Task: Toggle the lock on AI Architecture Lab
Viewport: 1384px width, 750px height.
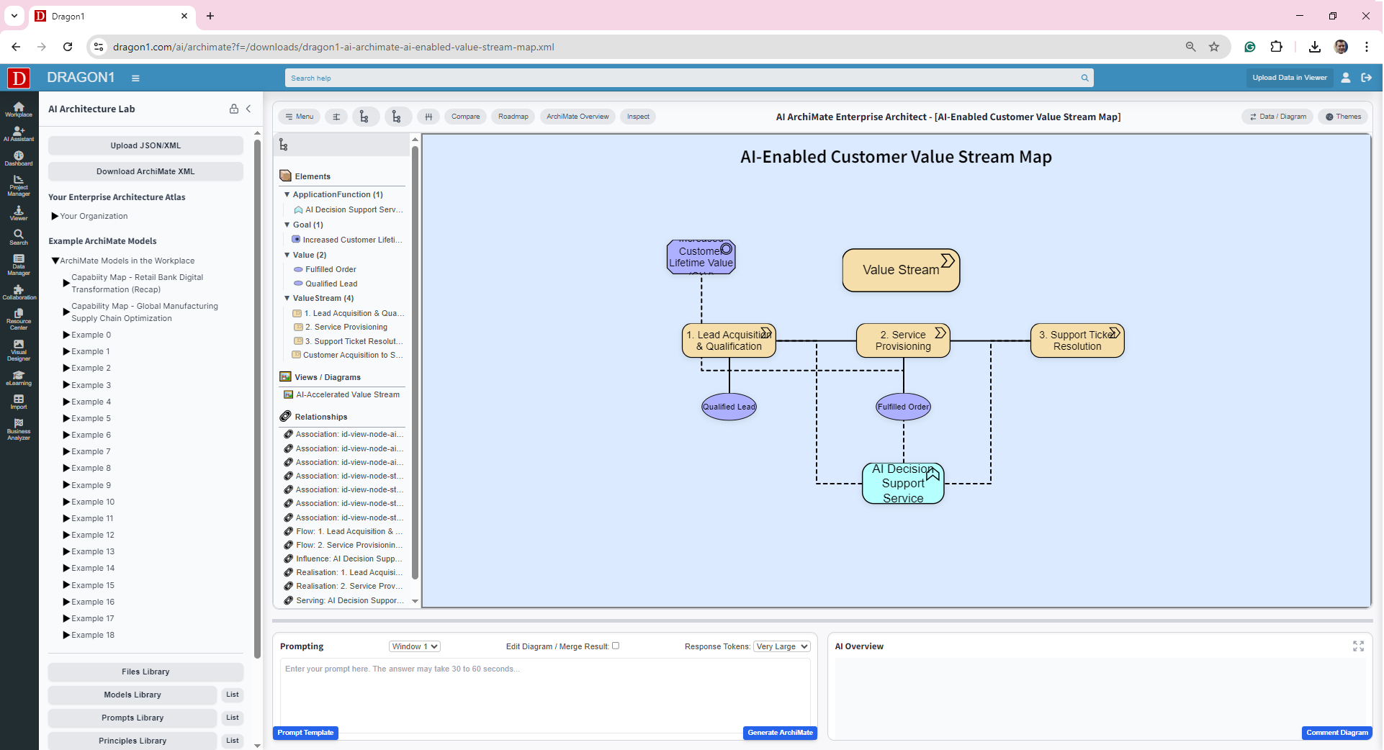Action: click(233, 109)
